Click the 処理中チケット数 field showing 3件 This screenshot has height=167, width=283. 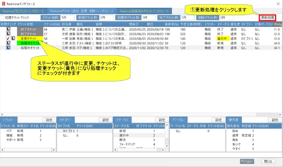point(148,18)
